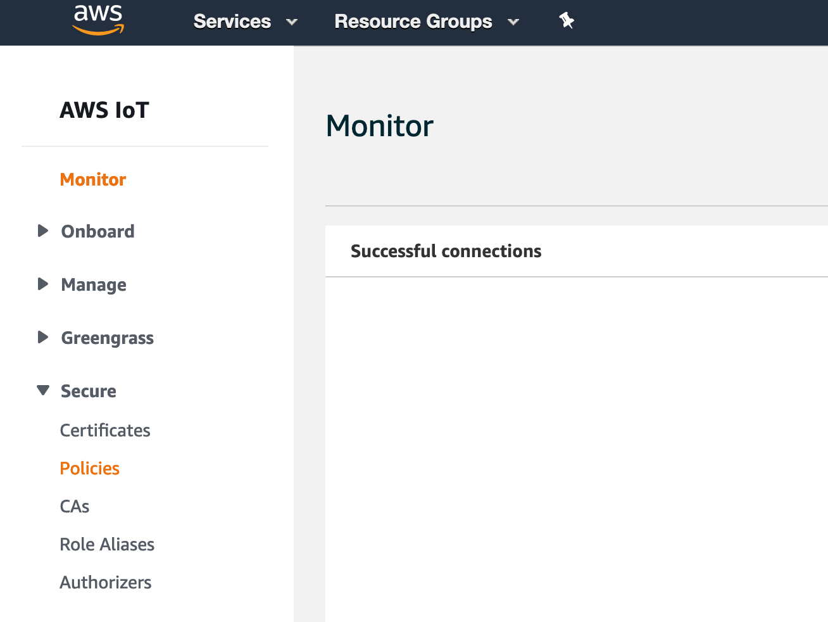Viewport: 828px width, 622px height.
Task: Click the pin shortcut icon in header
Action: 567,21
